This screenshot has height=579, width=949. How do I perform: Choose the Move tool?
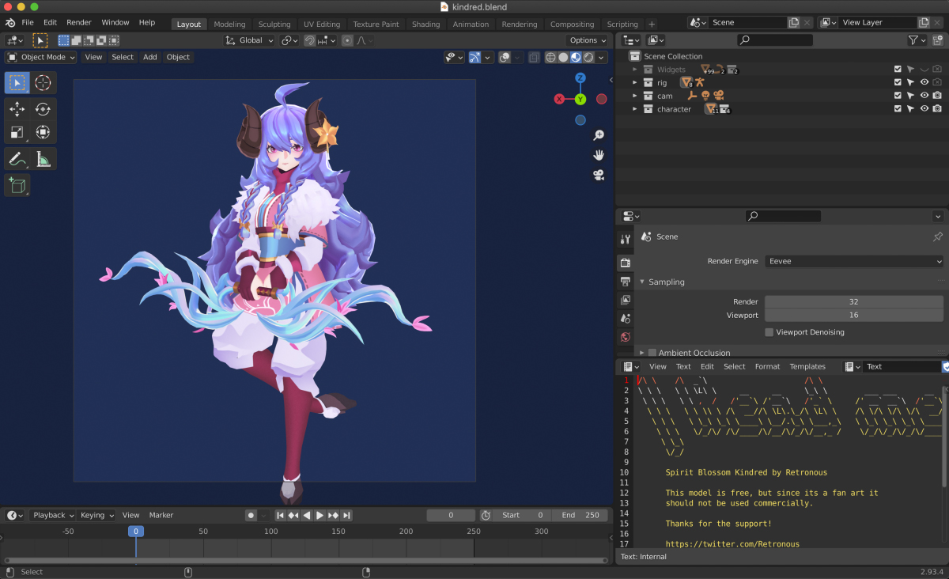[17, 109]
